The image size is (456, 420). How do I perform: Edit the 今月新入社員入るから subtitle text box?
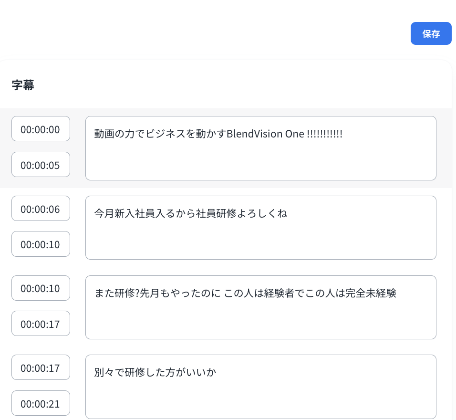(261, 228)
